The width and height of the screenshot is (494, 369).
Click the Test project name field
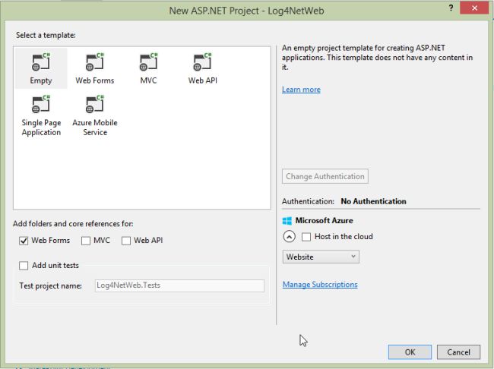(179, 285)
